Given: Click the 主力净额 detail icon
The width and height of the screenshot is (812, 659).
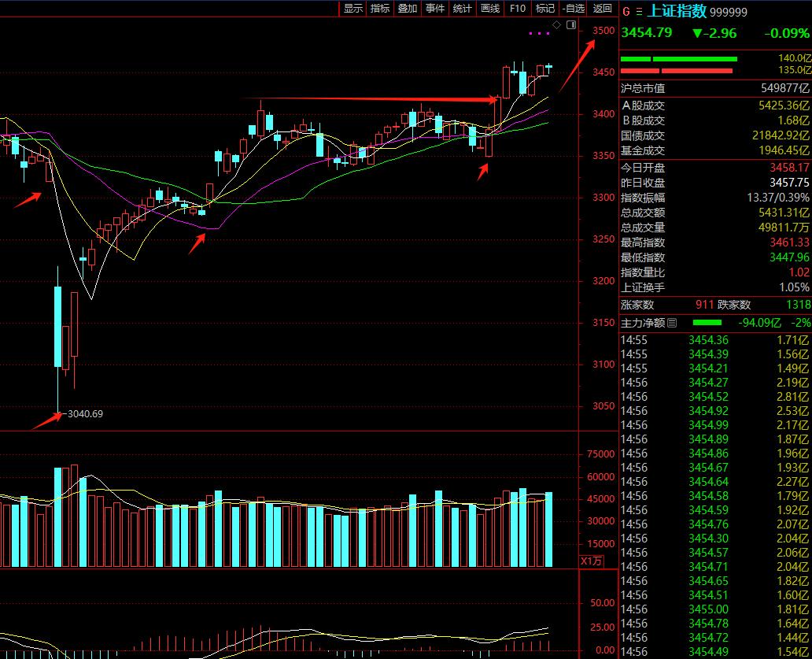Looking at the screenshot, I should (x=672, y=324).
